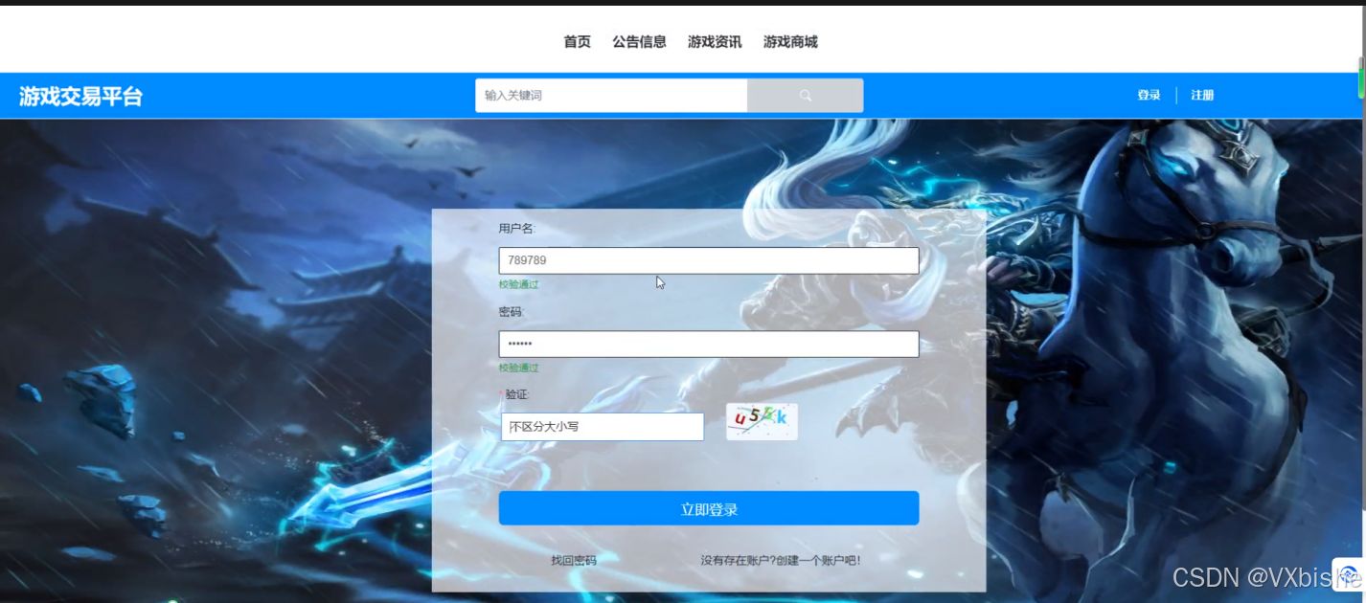The width and height of the screenshot is (1366, 603).
Task: Open the 找回密码 link
Action: coord(574,560)
